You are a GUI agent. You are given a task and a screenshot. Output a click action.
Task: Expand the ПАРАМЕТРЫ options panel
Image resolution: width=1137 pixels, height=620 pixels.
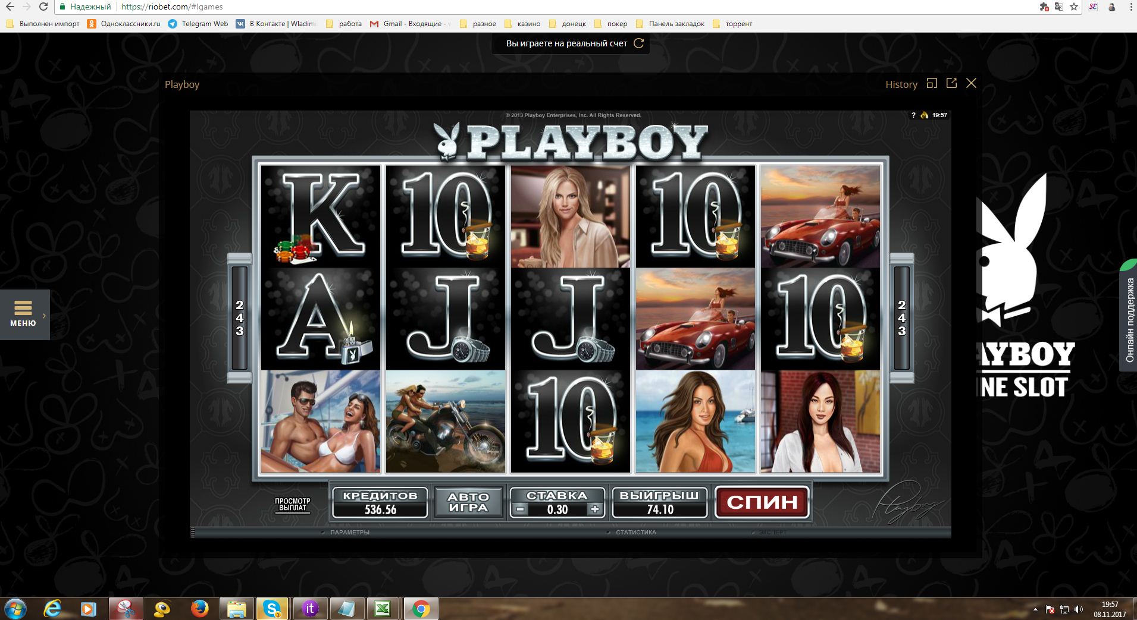pos(350,533)
